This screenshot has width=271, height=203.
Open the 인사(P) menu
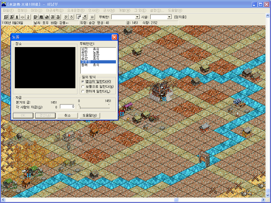94,10
